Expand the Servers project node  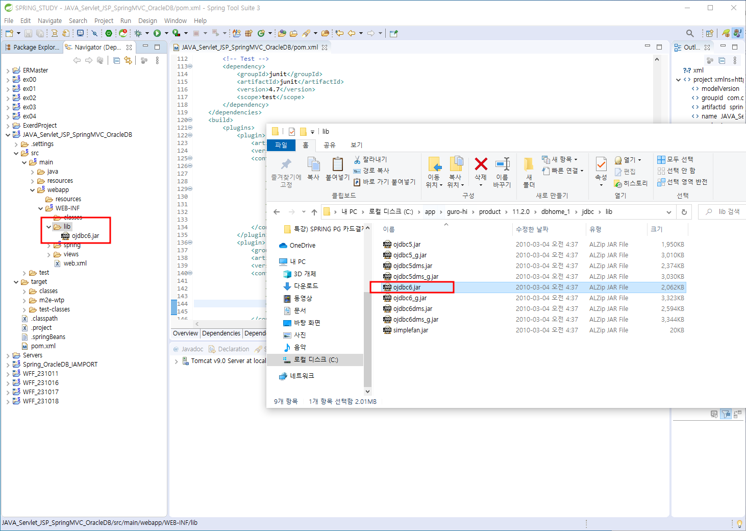(8, 355)
